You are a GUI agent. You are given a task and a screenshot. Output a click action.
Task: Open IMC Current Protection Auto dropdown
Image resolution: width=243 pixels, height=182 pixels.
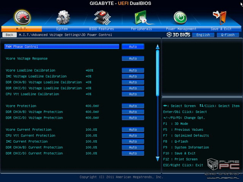click(133, 141)
